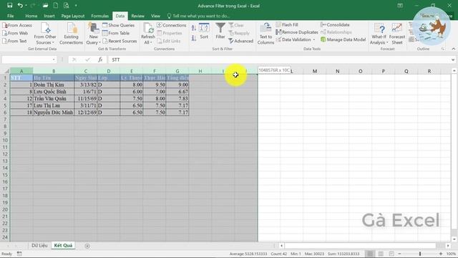458x258 pixels.
Task: Select row 10 header
Action: click(5, 140)
